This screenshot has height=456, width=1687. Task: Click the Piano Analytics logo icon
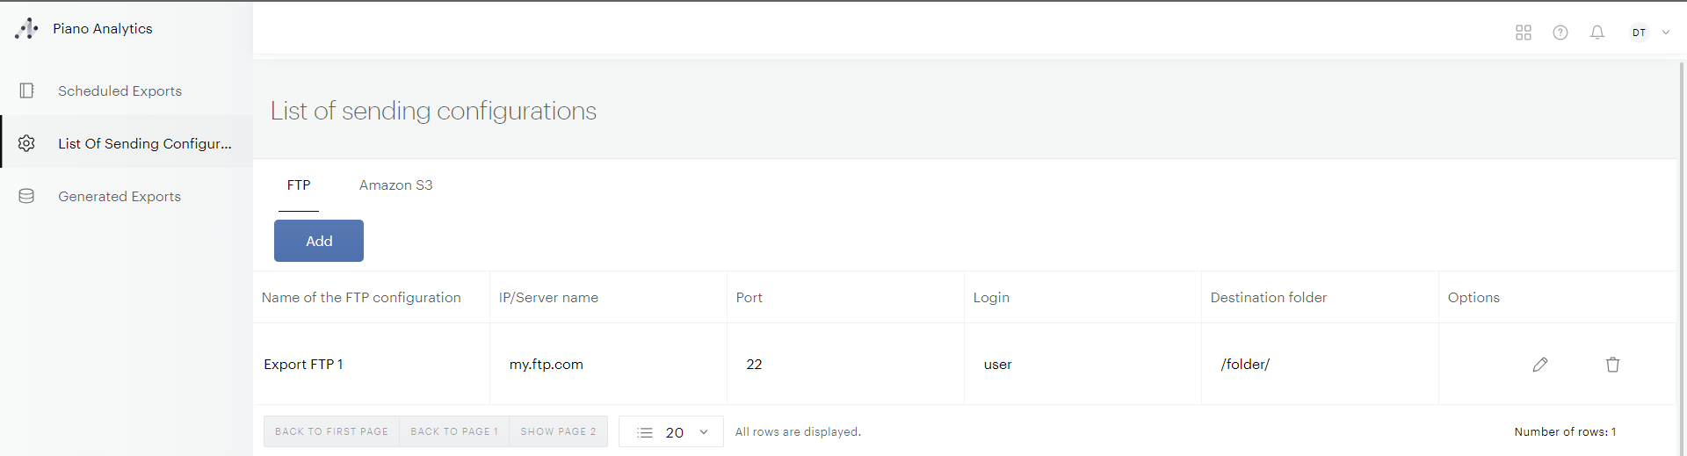tap(26, 29)
